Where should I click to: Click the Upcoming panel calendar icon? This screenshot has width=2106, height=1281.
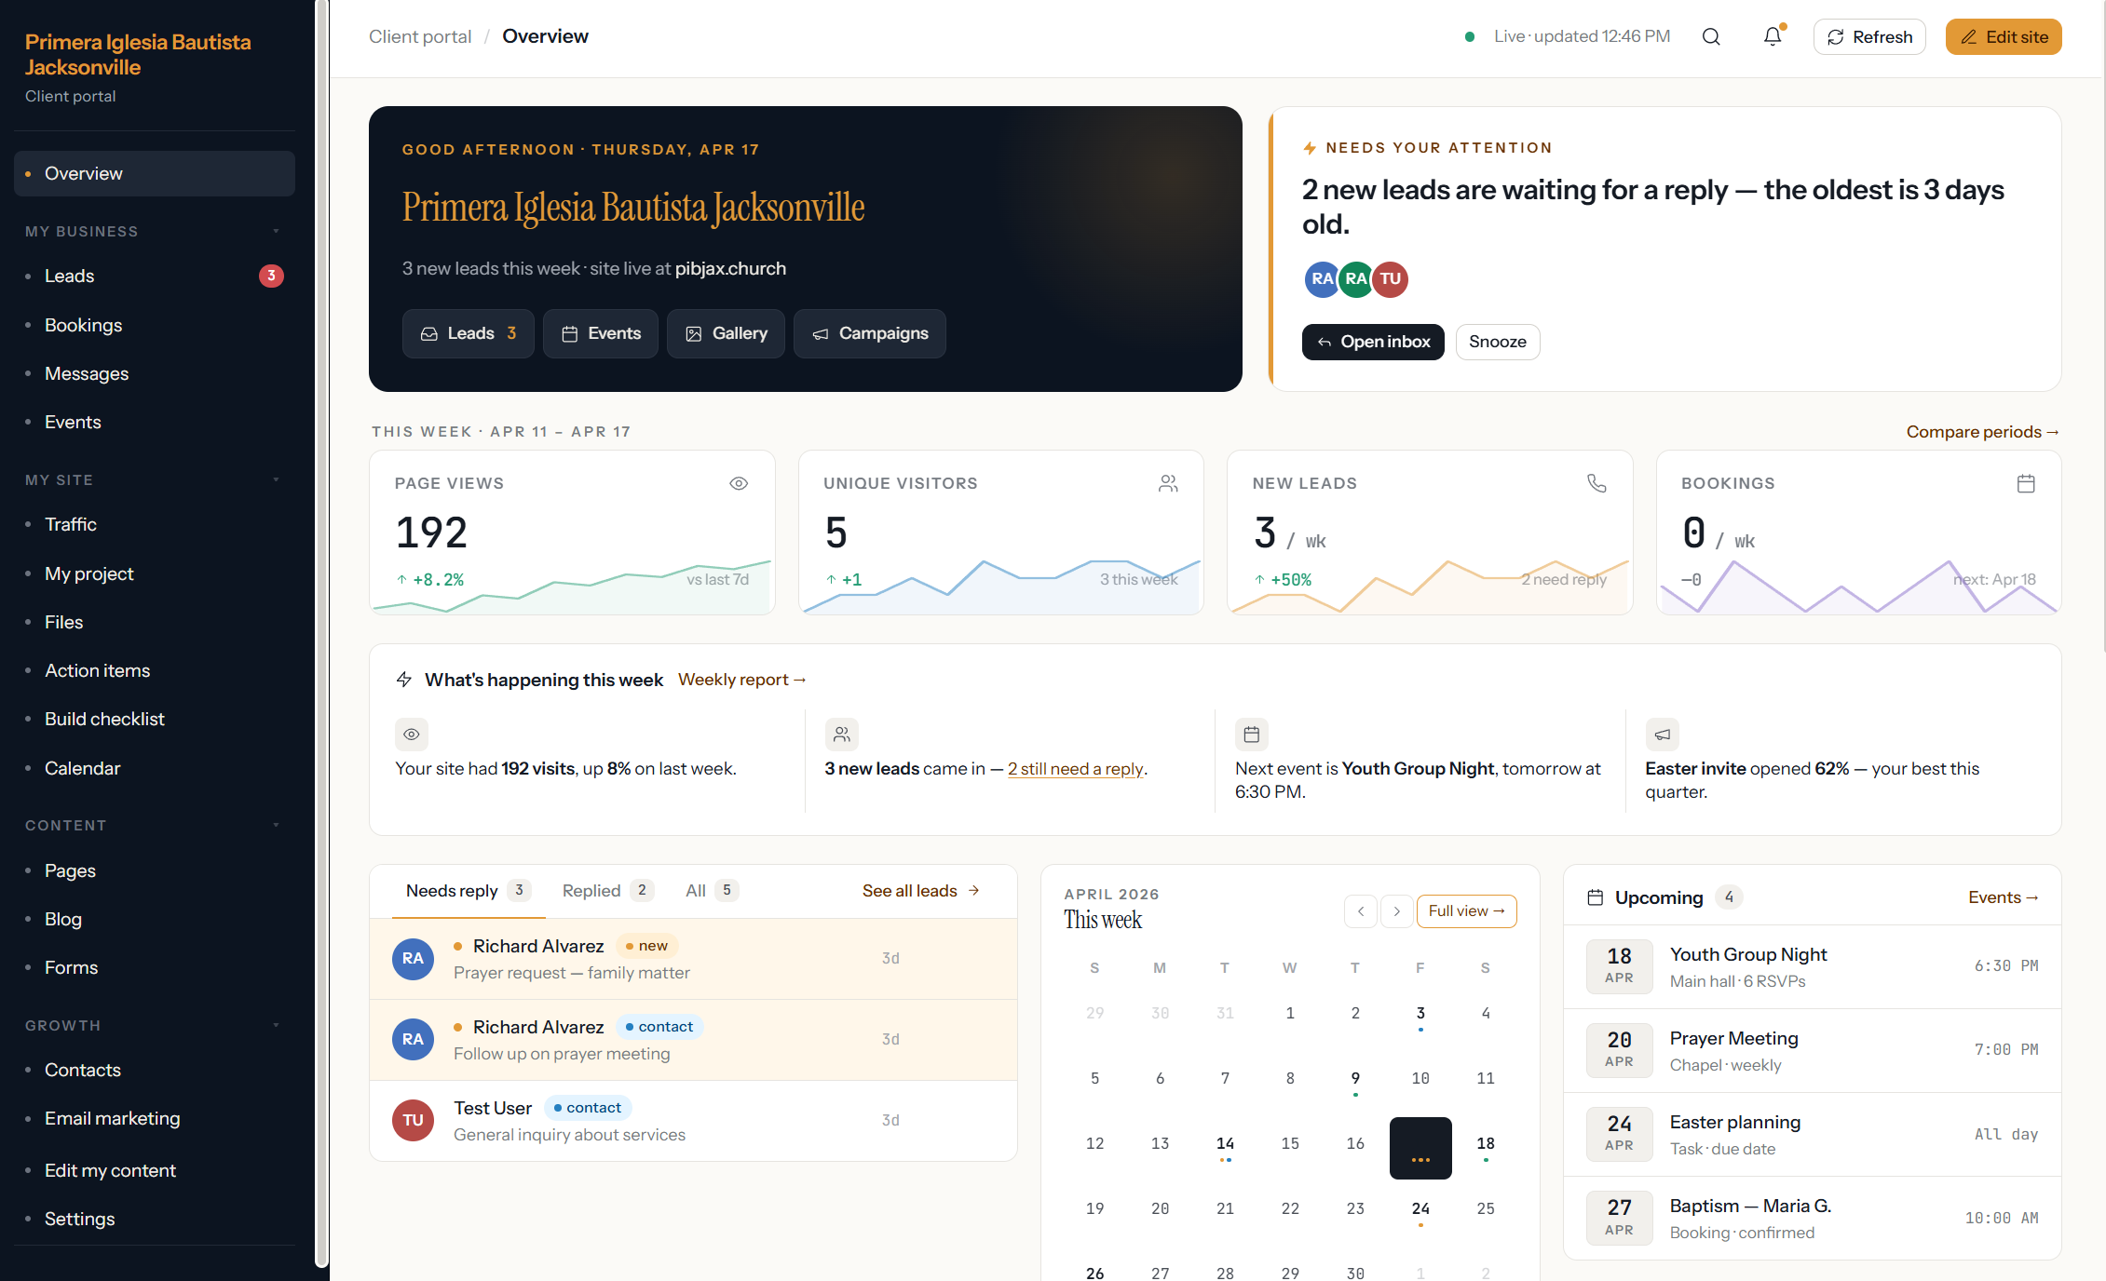coord(1595,897)
